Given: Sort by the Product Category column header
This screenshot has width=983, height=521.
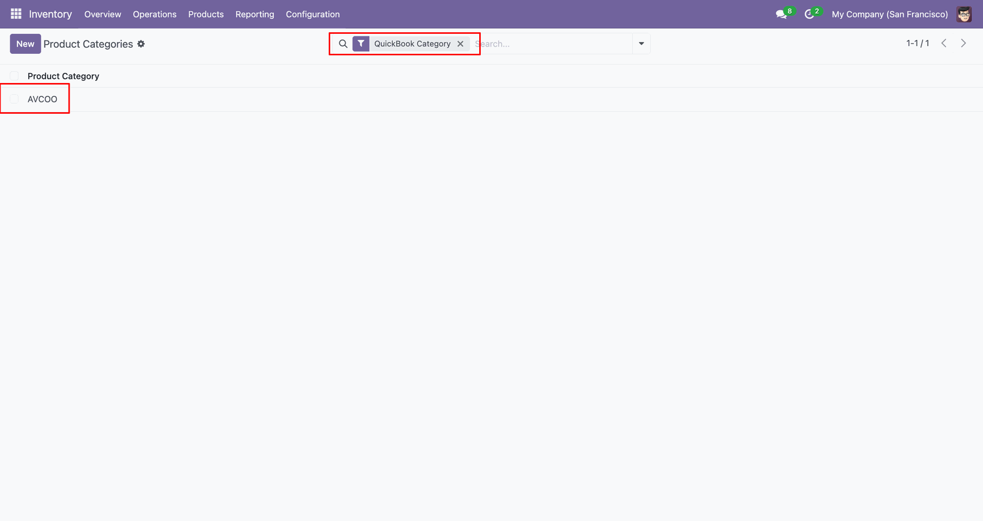Looking at the screenshot, I should click(63, 76).
